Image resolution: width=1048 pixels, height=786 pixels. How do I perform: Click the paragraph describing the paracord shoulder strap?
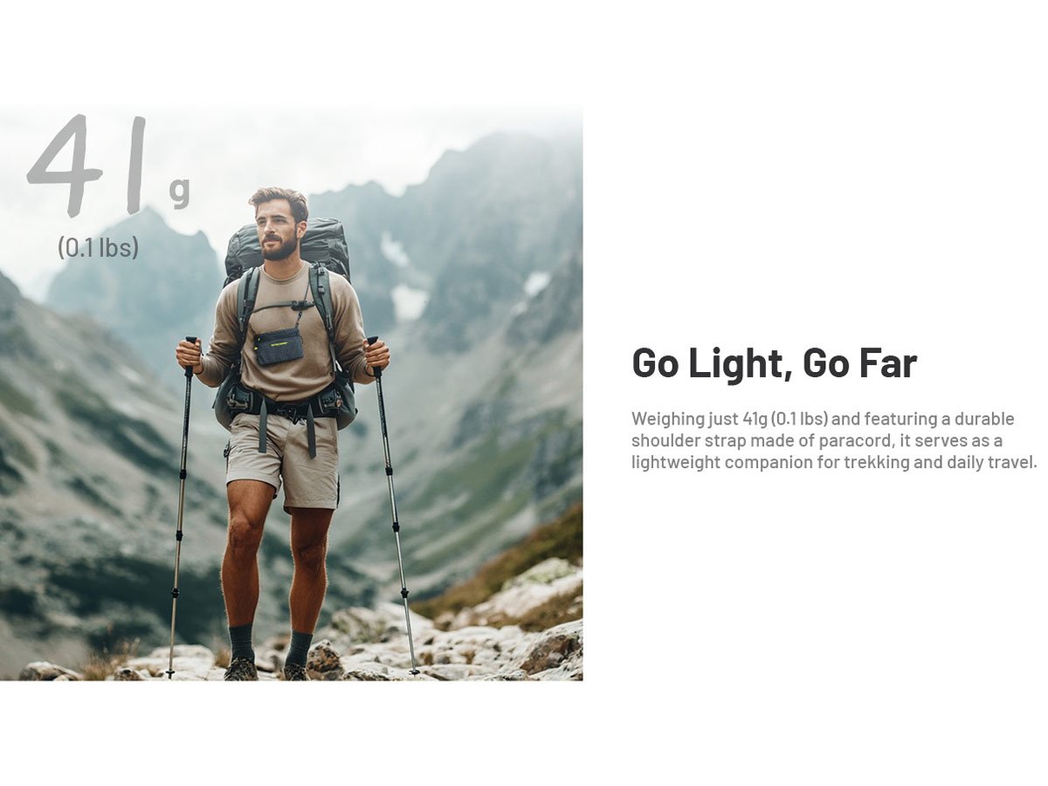(x=834, y=440)
